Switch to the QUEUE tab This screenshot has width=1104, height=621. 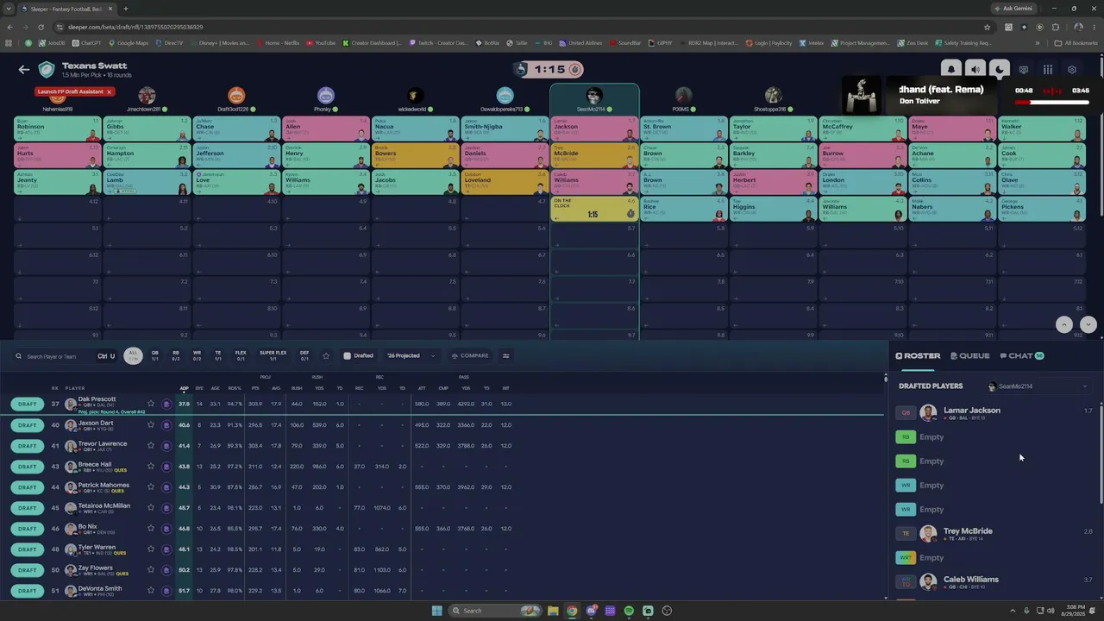click(970, 355)
